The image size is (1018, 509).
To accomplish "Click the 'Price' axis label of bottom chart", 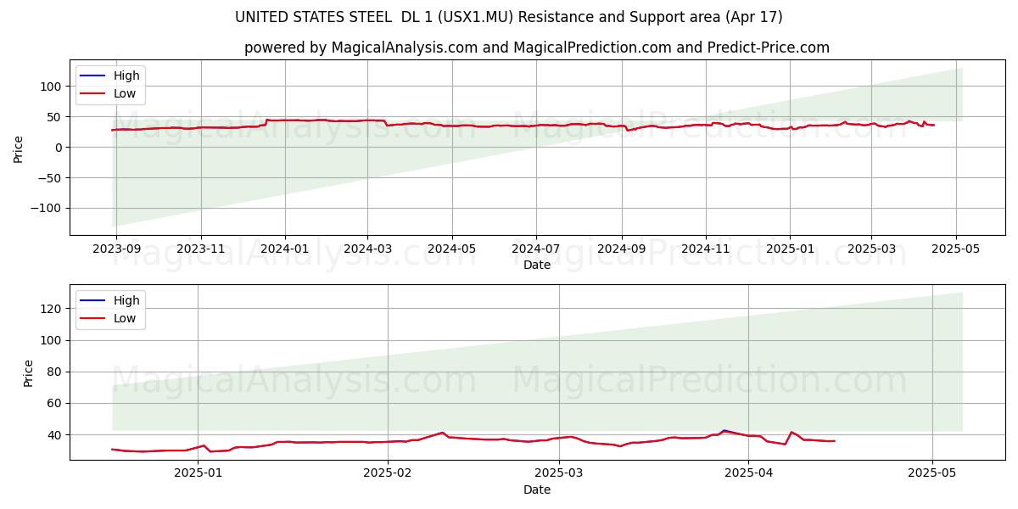I will [x=28, y=372].
